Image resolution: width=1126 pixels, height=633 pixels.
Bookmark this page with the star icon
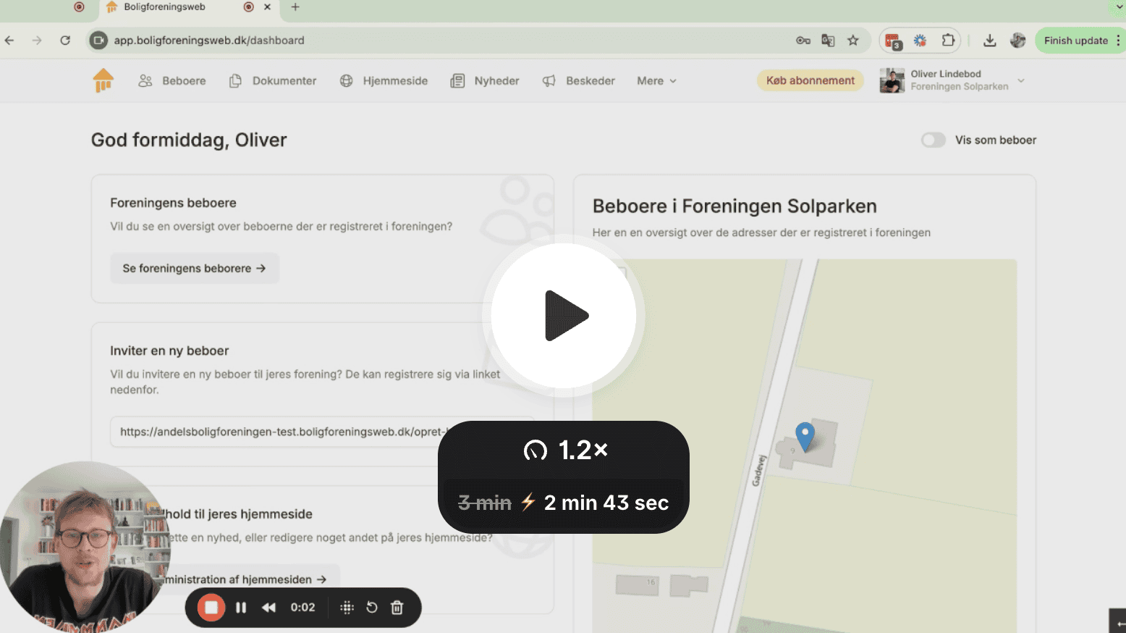pyautogui.click(x=853, y=41)
